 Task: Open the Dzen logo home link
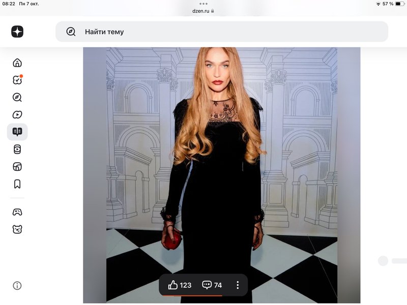click(17, 32)
